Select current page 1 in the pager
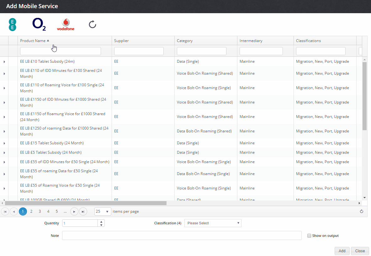The height and width of the screenshot is (256, 371). pyautogui.click(x=23, y=211)
